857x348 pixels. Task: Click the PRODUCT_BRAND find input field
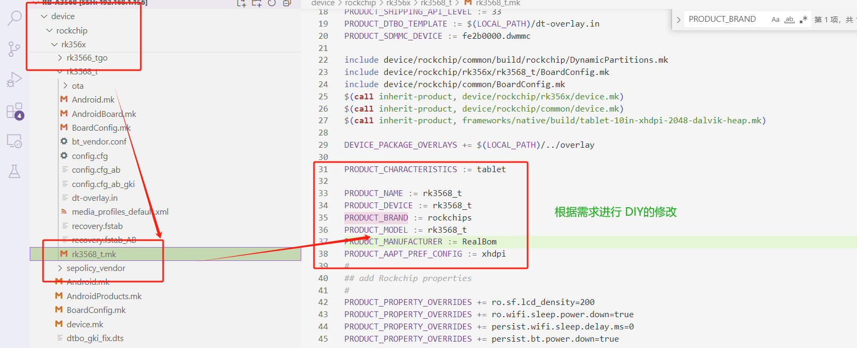click(726, 19)
